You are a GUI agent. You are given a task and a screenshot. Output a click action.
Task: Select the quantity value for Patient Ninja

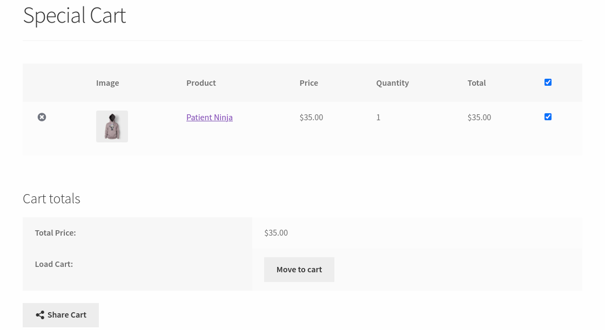point(378,117)
